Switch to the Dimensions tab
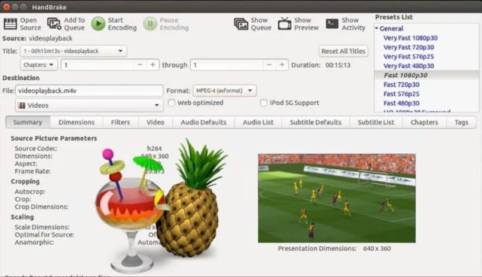This screenshot has height=277, width=482. pyautogui.click(x=77, y=123)
